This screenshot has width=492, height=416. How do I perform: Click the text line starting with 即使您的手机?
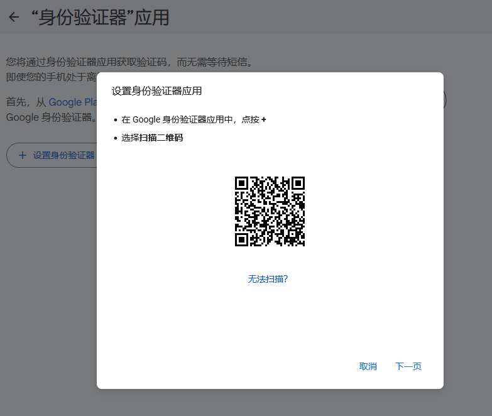[x=50, y=77]
